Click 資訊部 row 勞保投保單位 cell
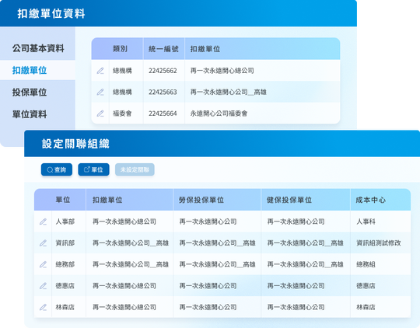Image resolution: width=420 pixels, height=328 pixels. (217, 243)
